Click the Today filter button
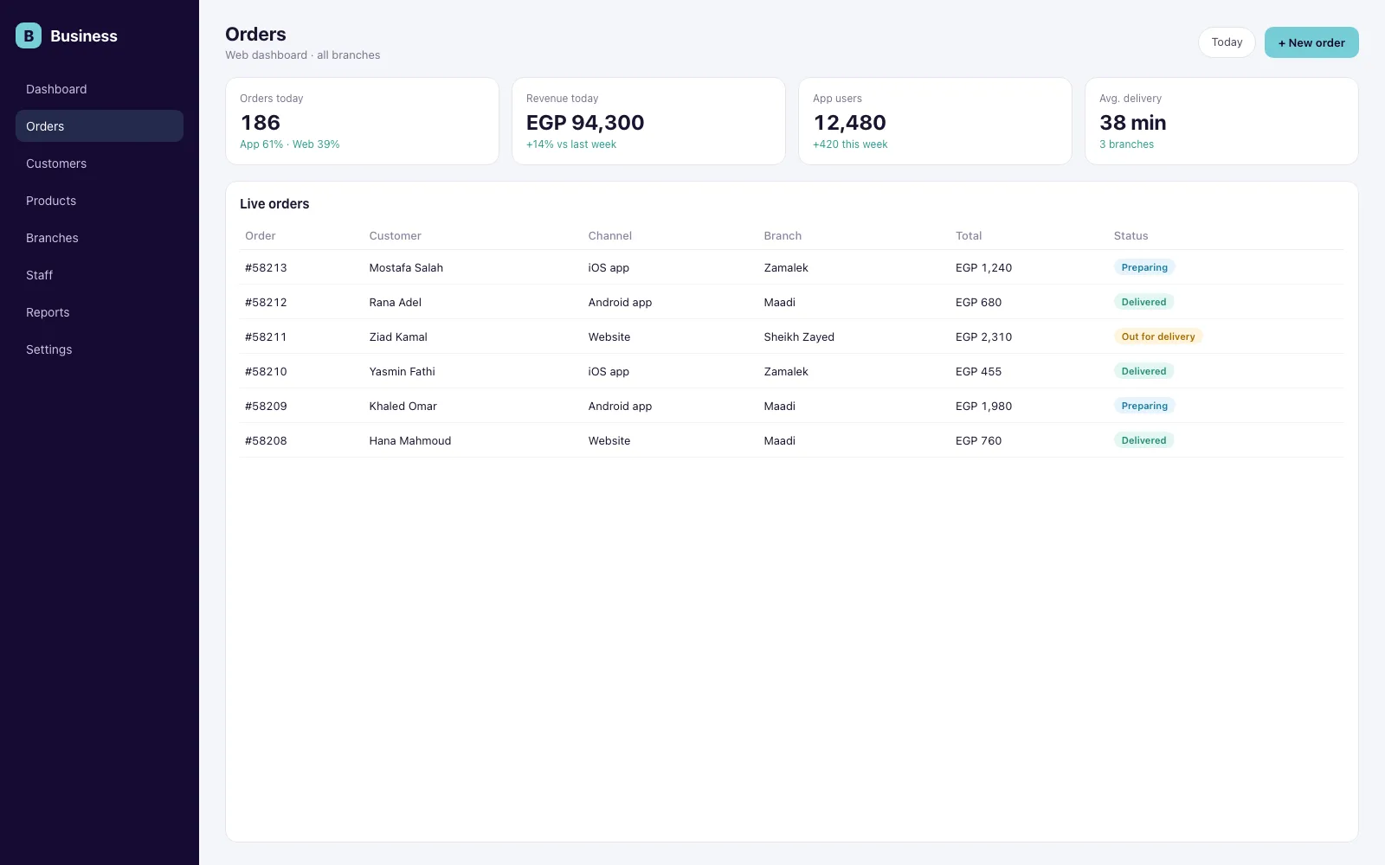 point(1227,42)
